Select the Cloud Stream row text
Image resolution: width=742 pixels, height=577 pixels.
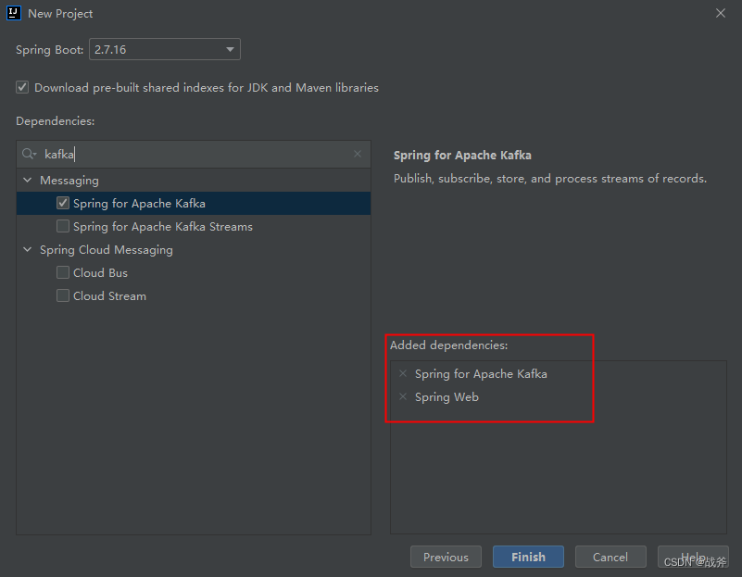tap(110, 296)
